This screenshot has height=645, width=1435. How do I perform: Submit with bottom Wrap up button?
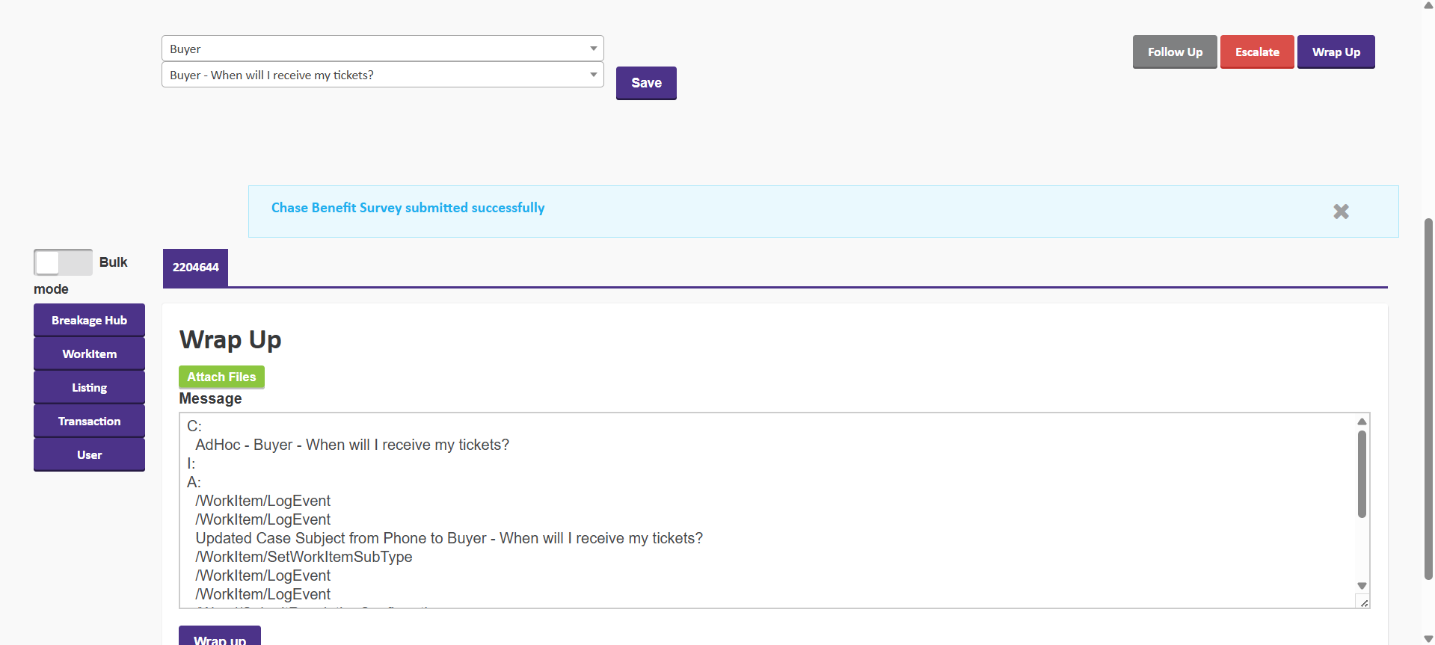(x=220, y=638)
